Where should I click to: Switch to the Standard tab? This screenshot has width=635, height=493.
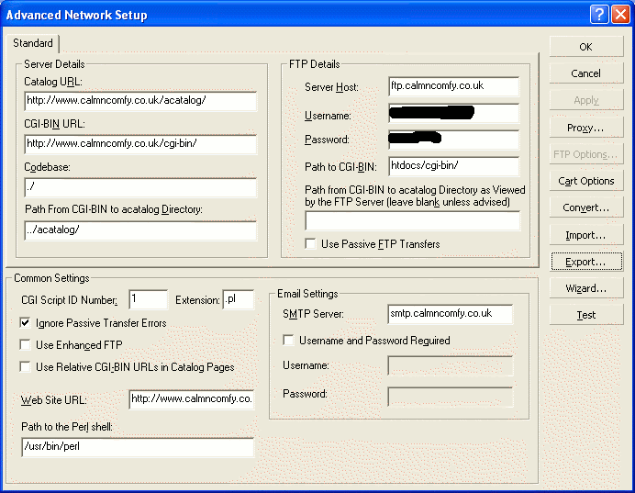point(33,43)
